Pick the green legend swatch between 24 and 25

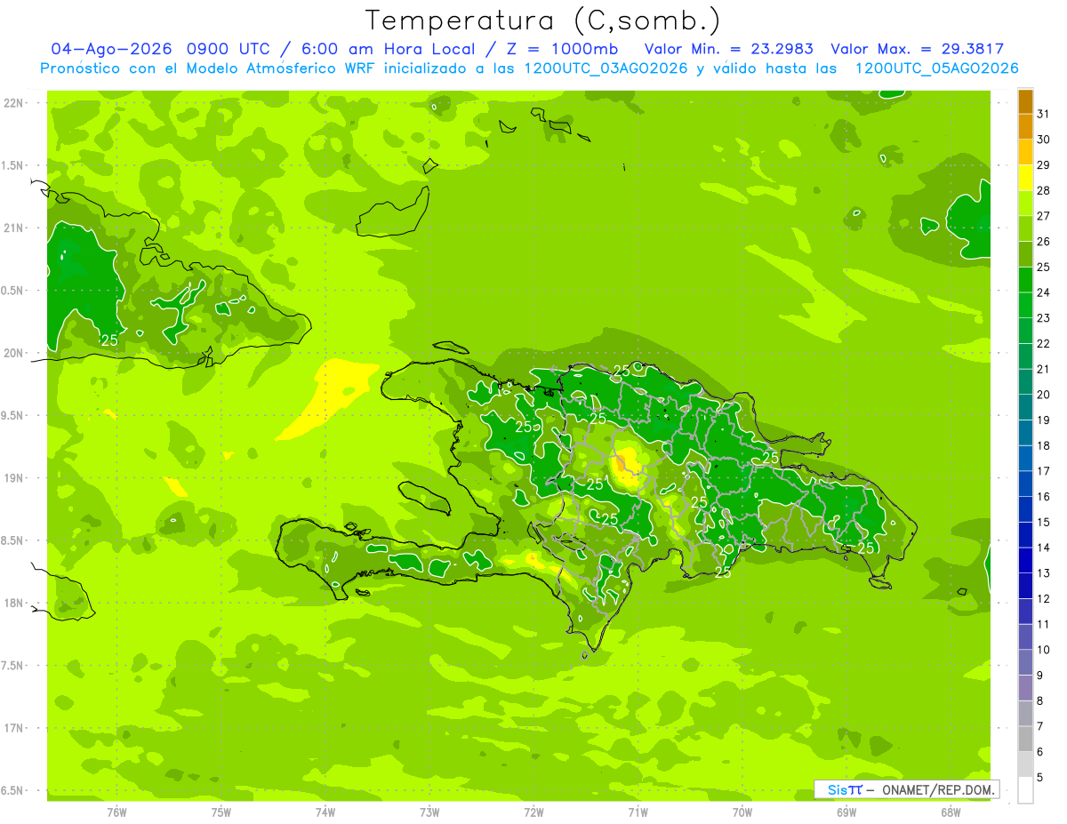pos(1025,280)
